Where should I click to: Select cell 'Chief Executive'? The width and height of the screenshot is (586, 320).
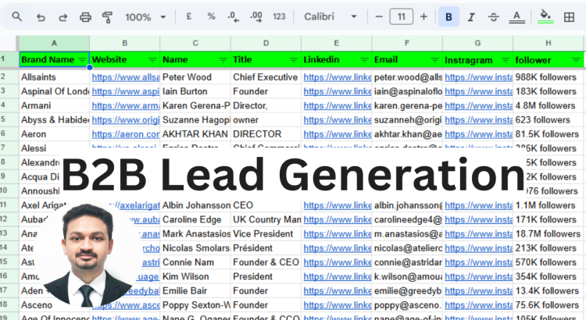266,77
